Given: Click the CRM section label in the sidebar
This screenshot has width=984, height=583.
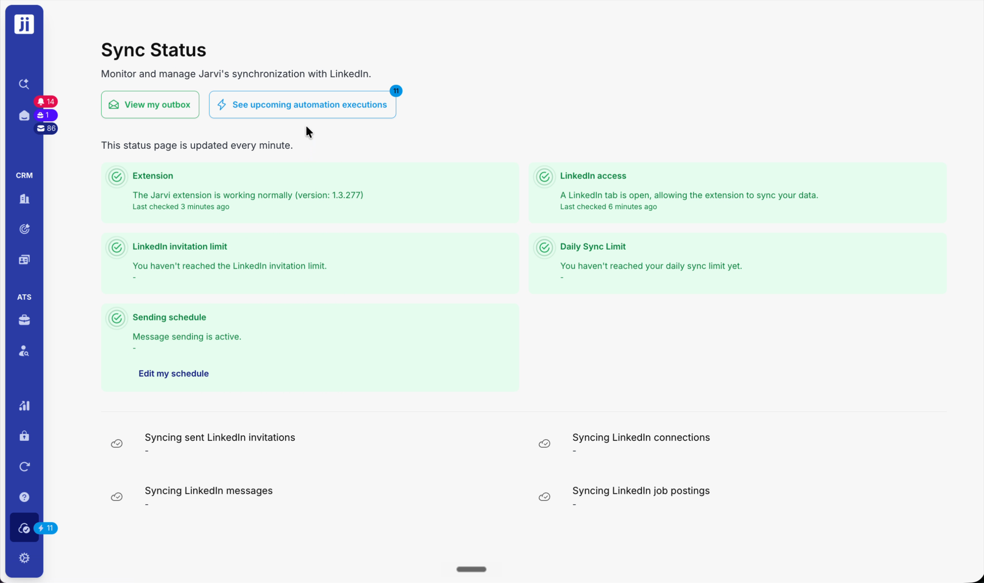Looking at the screenshot, I should pyautogui.click(x=24, y=175).
